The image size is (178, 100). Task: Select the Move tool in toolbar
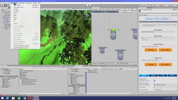[5, 6]
